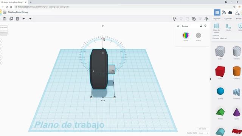Click the Group shapes icon
The width and height of the screenshot is (242, 136).
[x=188, y=19]
